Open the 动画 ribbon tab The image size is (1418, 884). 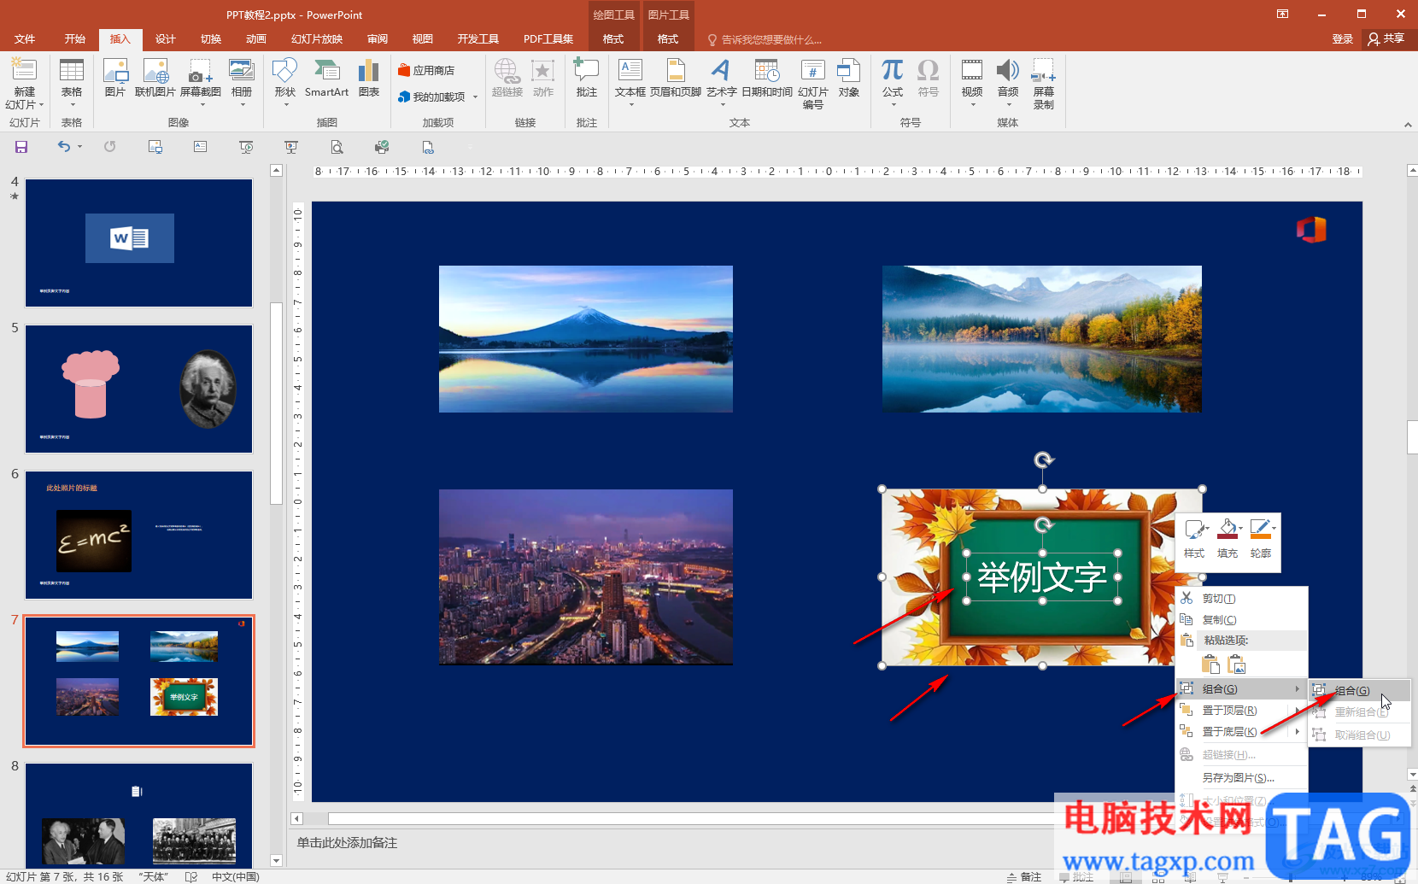[x=255, y=39]
